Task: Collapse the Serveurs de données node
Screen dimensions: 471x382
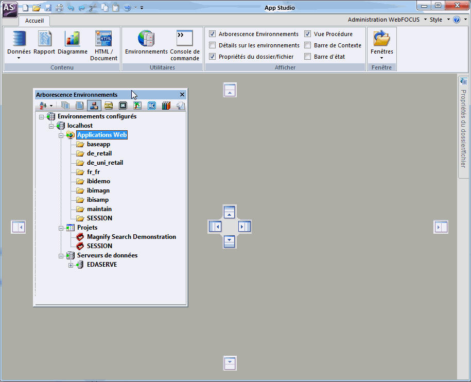Action: 61,256
